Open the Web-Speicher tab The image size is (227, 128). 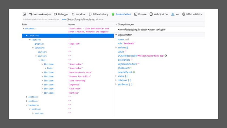(159, 14)
